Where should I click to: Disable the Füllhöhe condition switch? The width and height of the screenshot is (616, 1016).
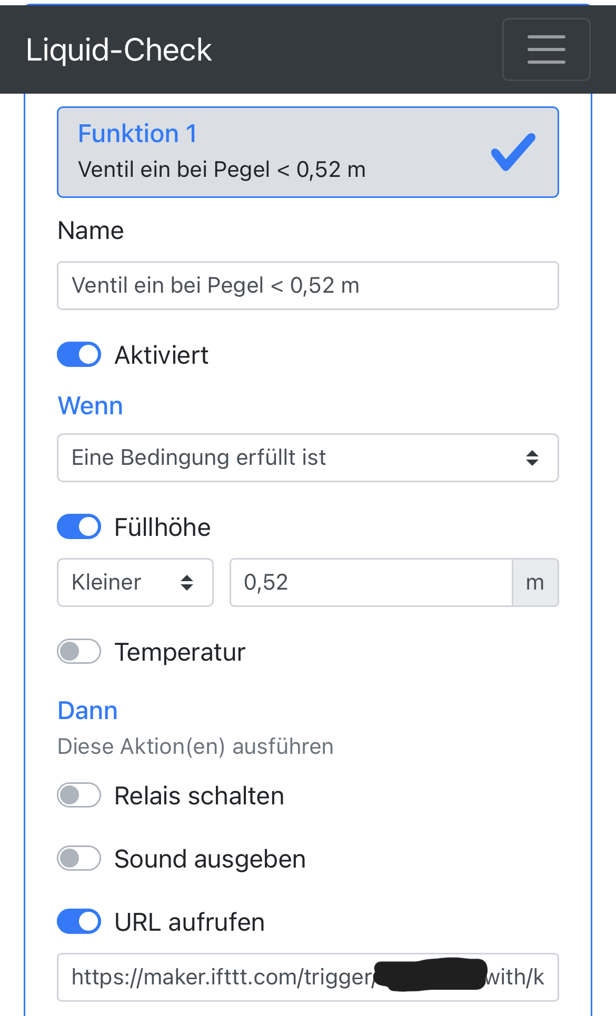tap(79, 526)
